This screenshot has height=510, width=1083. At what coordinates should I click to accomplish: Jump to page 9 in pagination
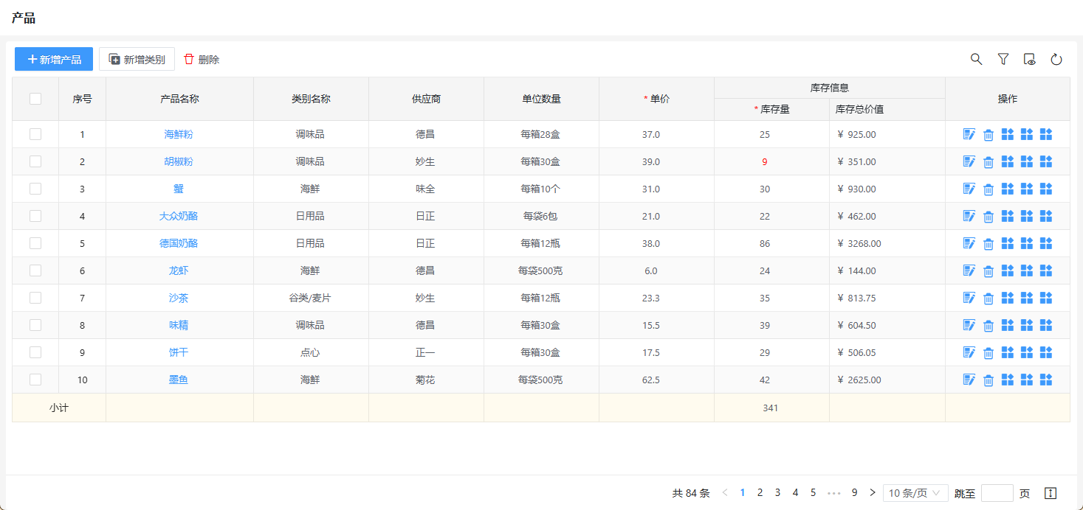pos(854,493)
